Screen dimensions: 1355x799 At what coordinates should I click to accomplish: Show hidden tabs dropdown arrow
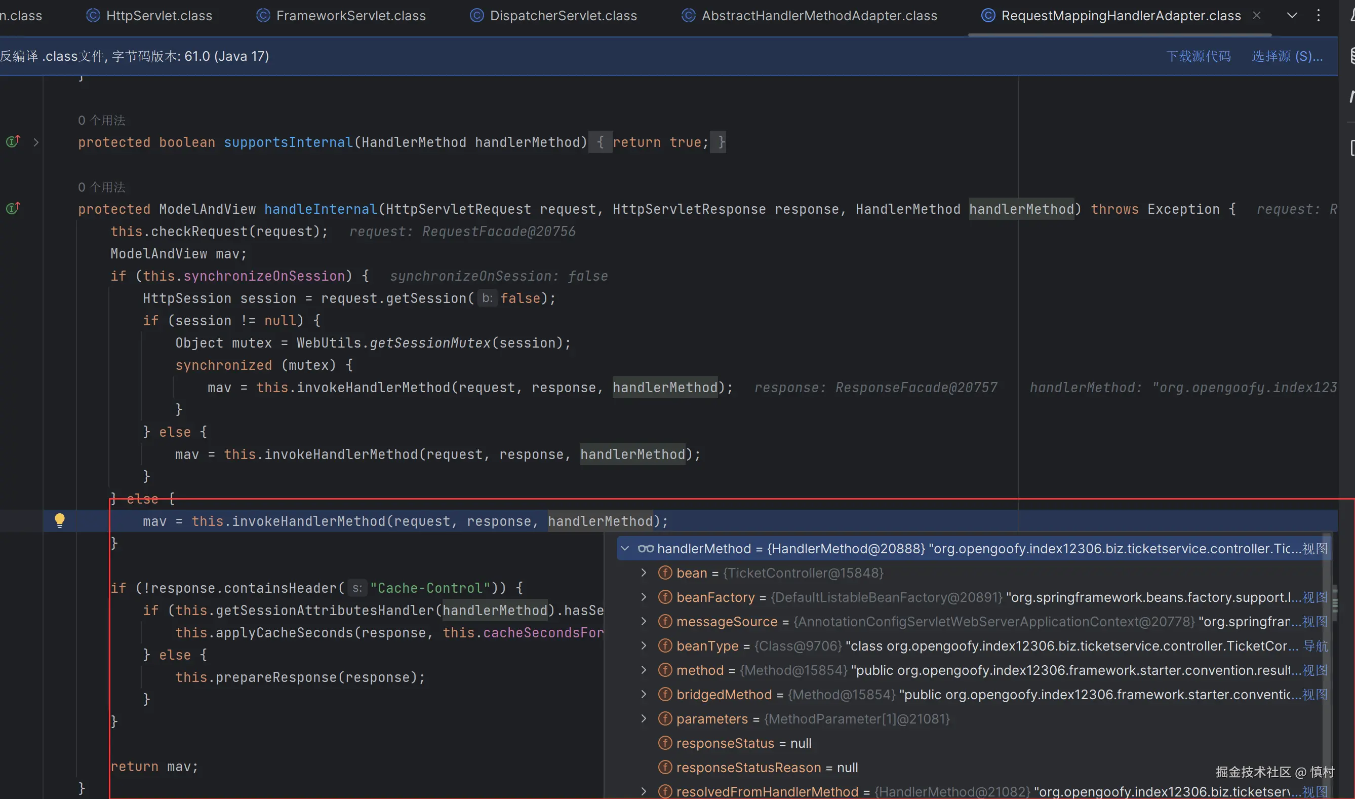click(1292, 15)
